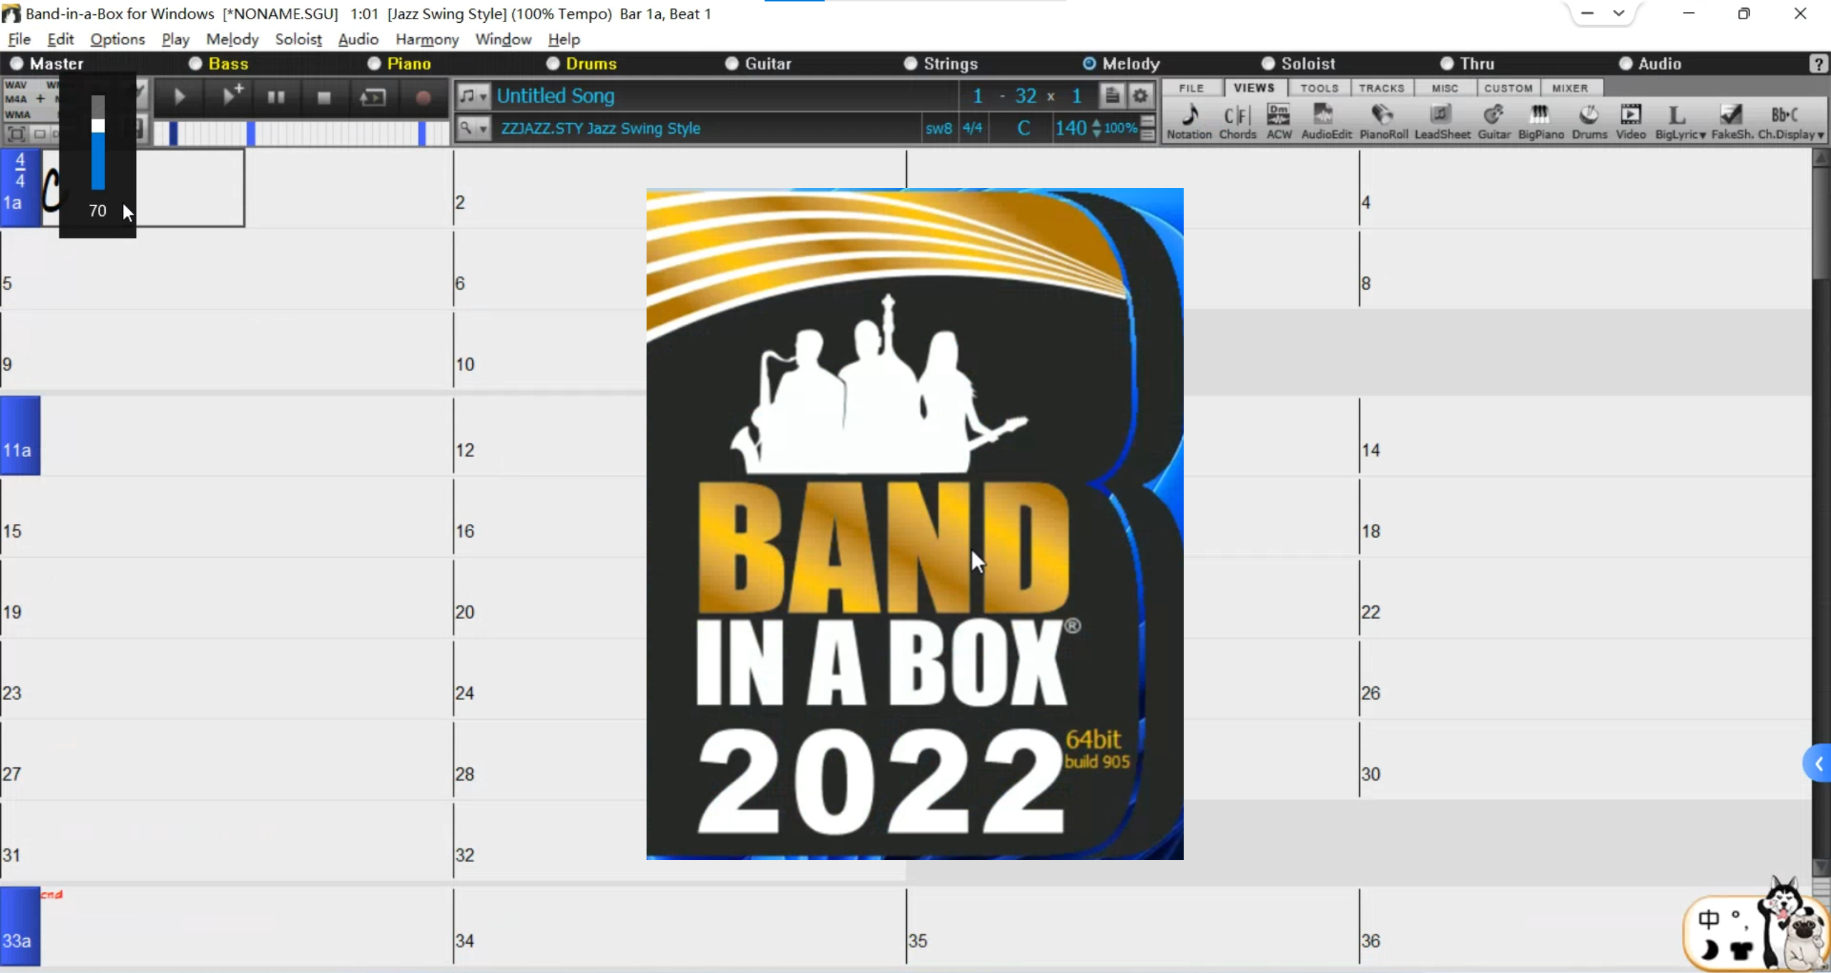
Task: Open the File menu
Action: pyautogui.click(x=19, y=39)
